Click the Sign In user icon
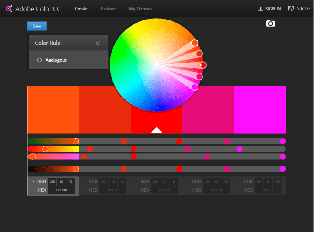The width and height of the screenshot is (314, 232). pos(261,9)
